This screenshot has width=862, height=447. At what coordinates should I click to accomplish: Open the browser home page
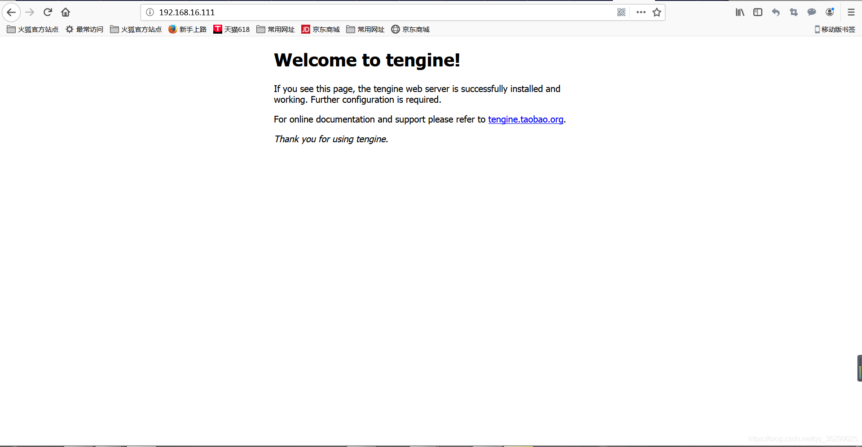(66, 12)
